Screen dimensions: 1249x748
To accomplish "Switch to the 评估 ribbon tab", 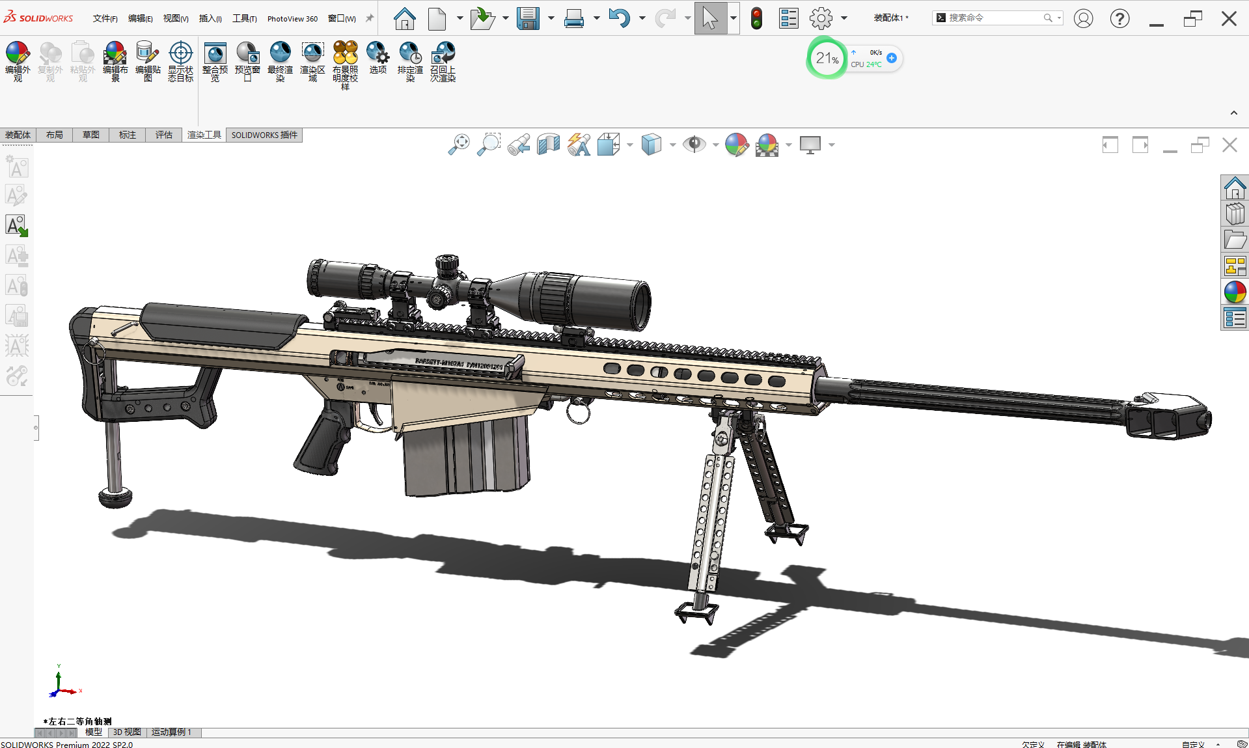I will 164,135.
